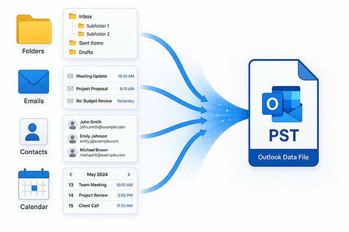Click the Subfolder 2 folder icon
The height and width of the screenshot is (232, 349).
[81, 34]
